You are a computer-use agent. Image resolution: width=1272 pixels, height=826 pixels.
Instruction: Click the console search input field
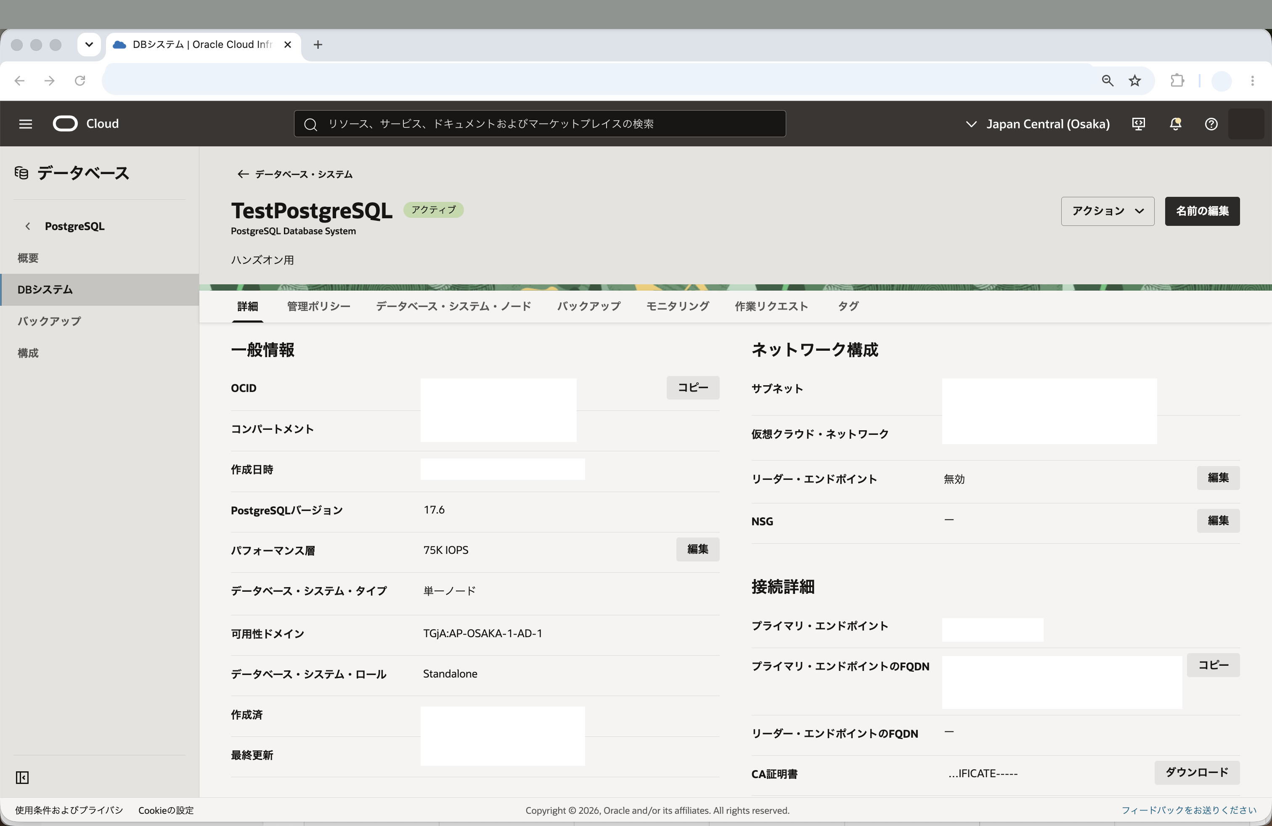point(540,124)
